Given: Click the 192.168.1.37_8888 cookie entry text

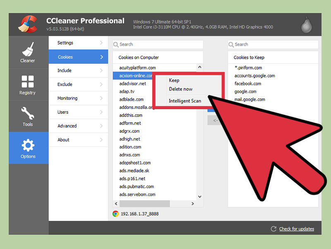Looking at the screenshot, I should [x=139, y=214].
